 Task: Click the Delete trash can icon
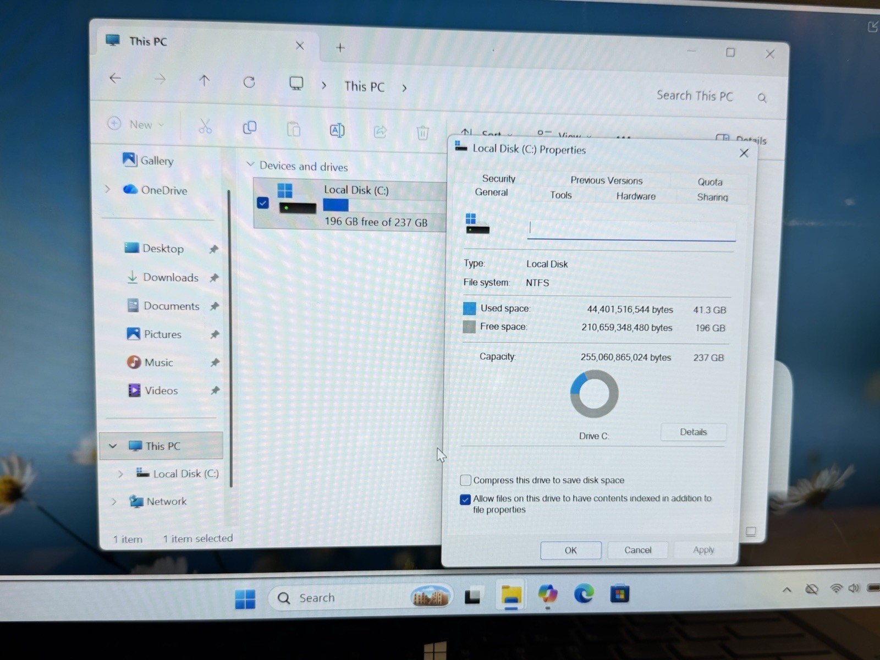click(x=422, y=133)
